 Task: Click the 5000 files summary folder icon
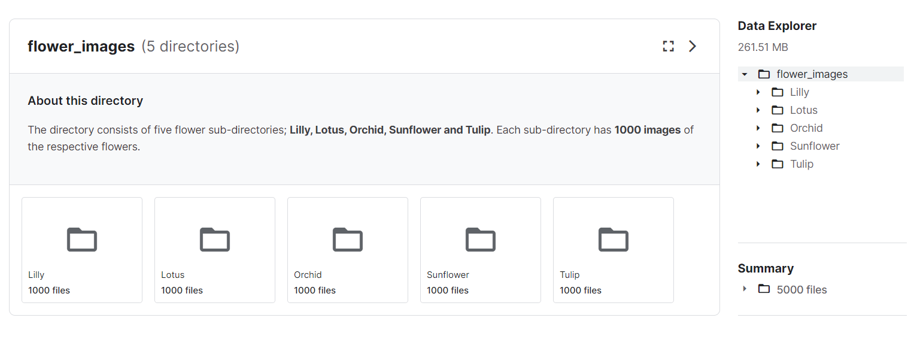(764, 289)
